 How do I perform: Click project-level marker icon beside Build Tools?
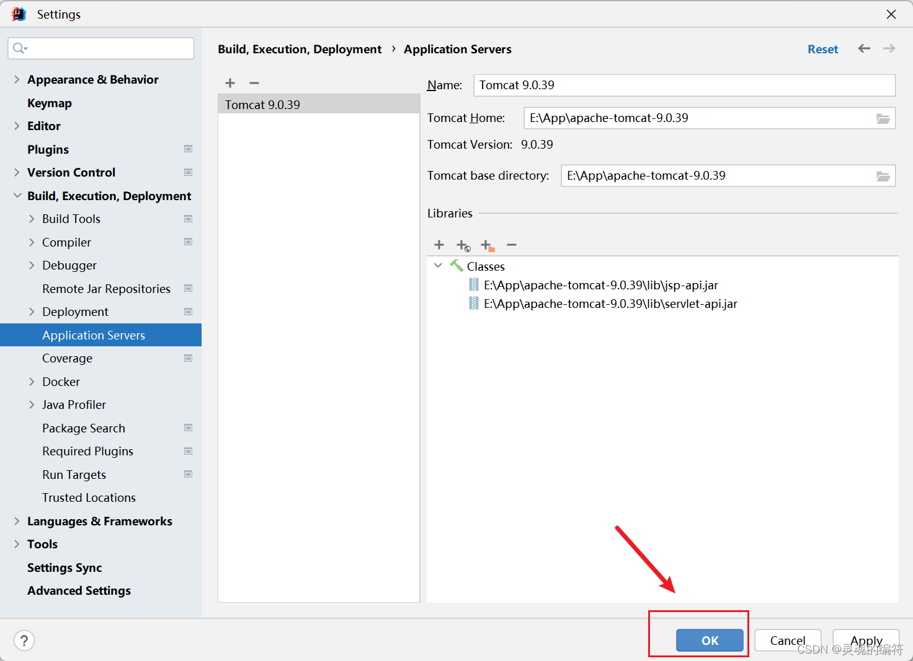(188, 219)
